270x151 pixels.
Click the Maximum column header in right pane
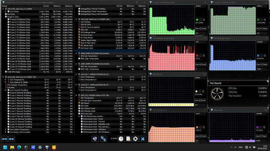142,6
